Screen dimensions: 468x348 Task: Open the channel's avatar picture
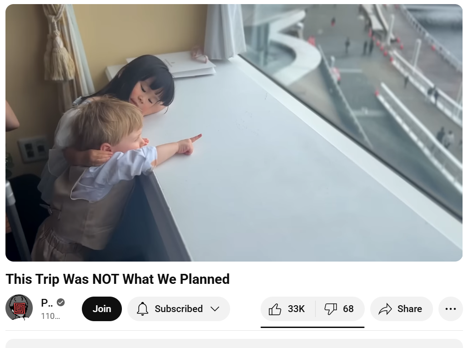(19, 308)
